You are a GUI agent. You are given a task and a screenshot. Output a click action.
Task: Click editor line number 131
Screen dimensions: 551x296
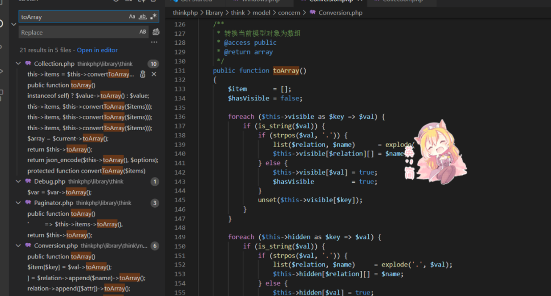pos(180,70)
